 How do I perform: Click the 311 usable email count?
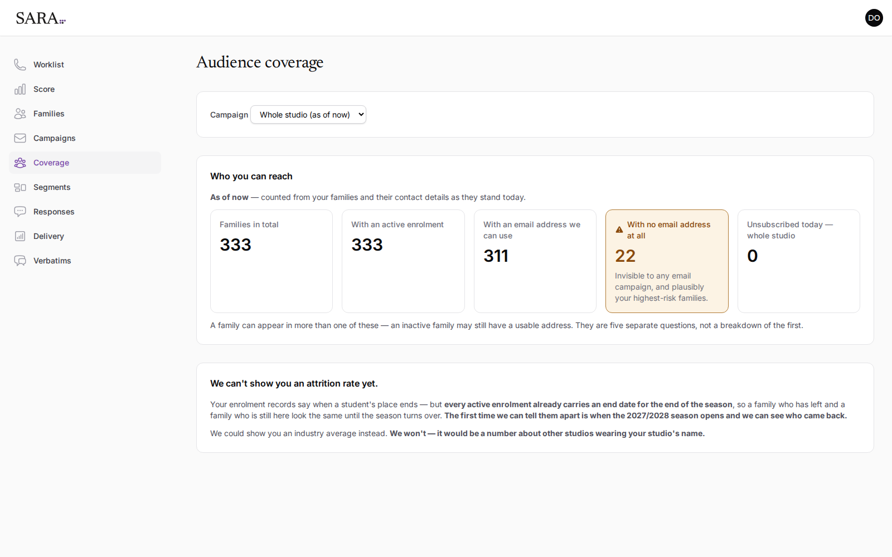496,256
